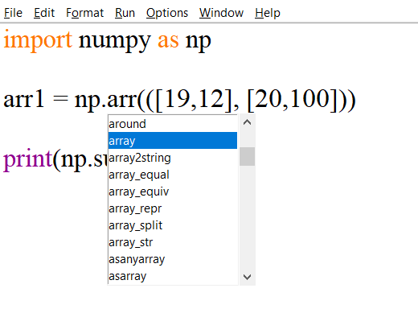This screenshot has height=309, width=418.
Task: Click on 'arr1' variable name in code
Action: [x=23, y=99]
